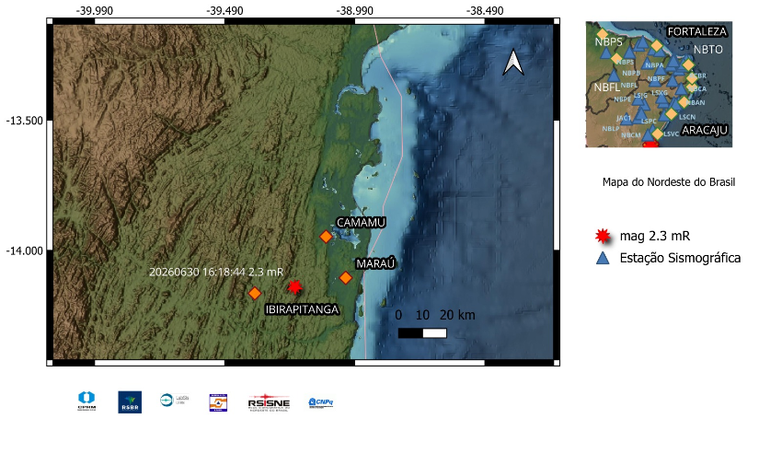Click the LSXG station label in the inset

(x=660, y=93)
